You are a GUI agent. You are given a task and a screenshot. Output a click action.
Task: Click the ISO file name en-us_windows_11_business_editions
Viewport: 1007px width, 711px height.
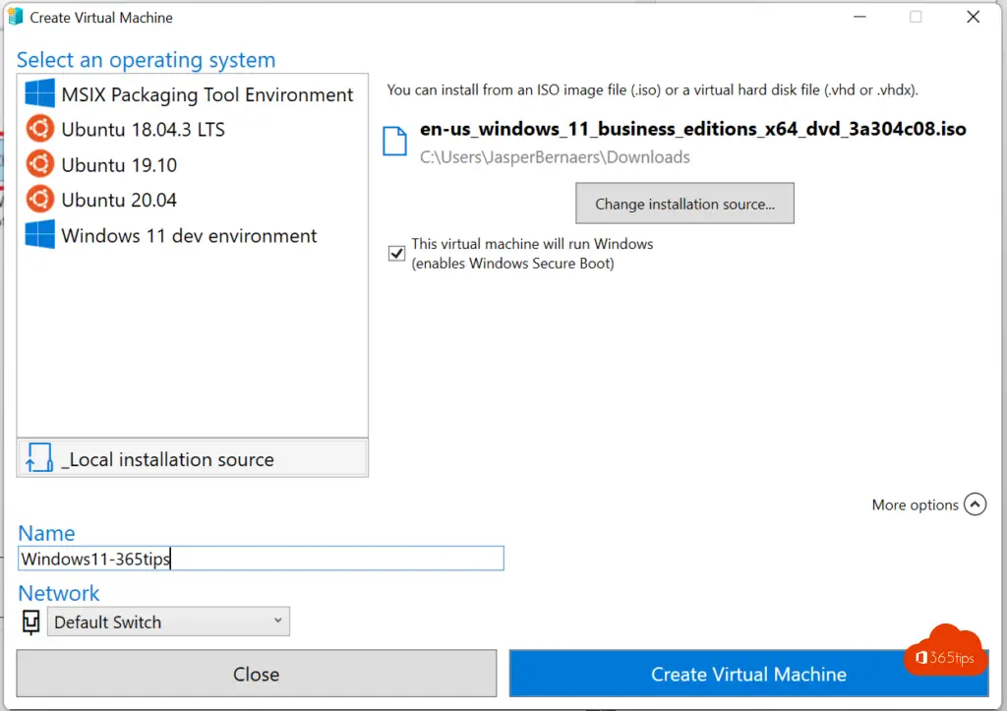(x=693, y=129)
